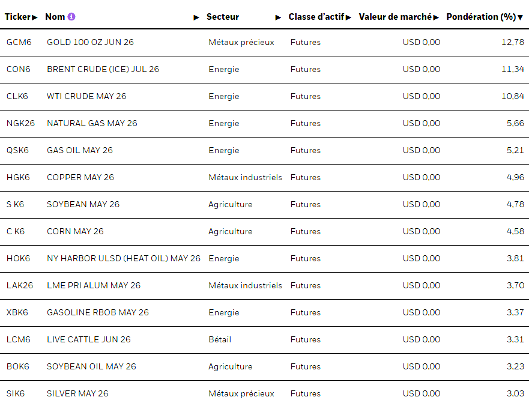Screen dimensions: 529x406
Task: Click the sort arrow beside Classe d'actif
Action: click(348, 17)
